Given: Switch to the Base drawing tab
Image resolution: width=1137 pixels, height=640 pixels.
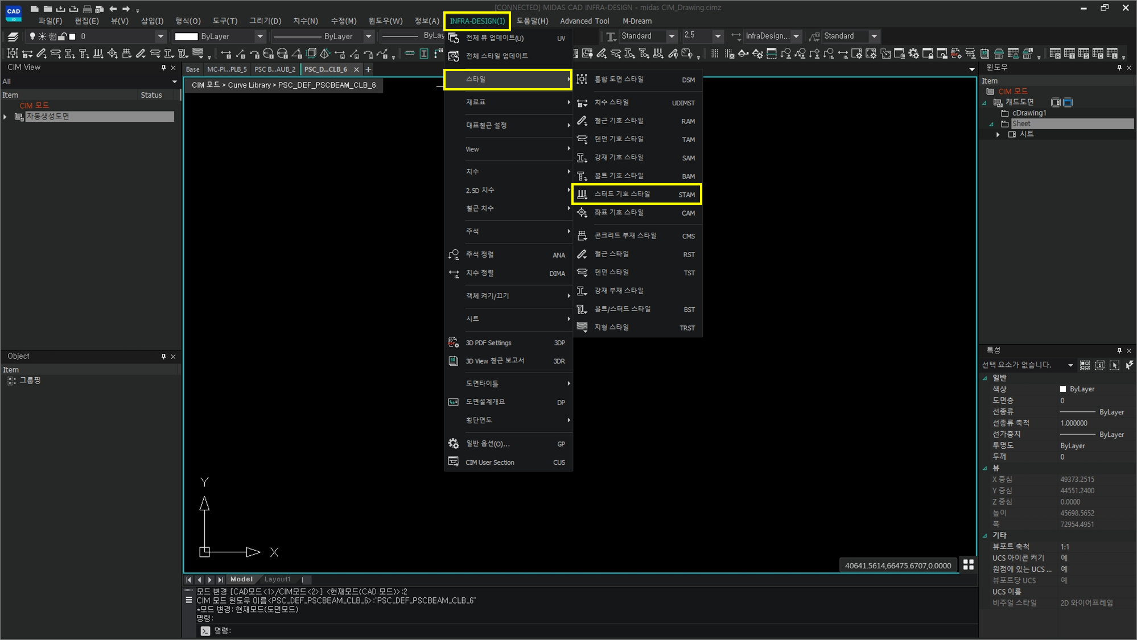Looking at the screenshot, I should click(193, 69).
